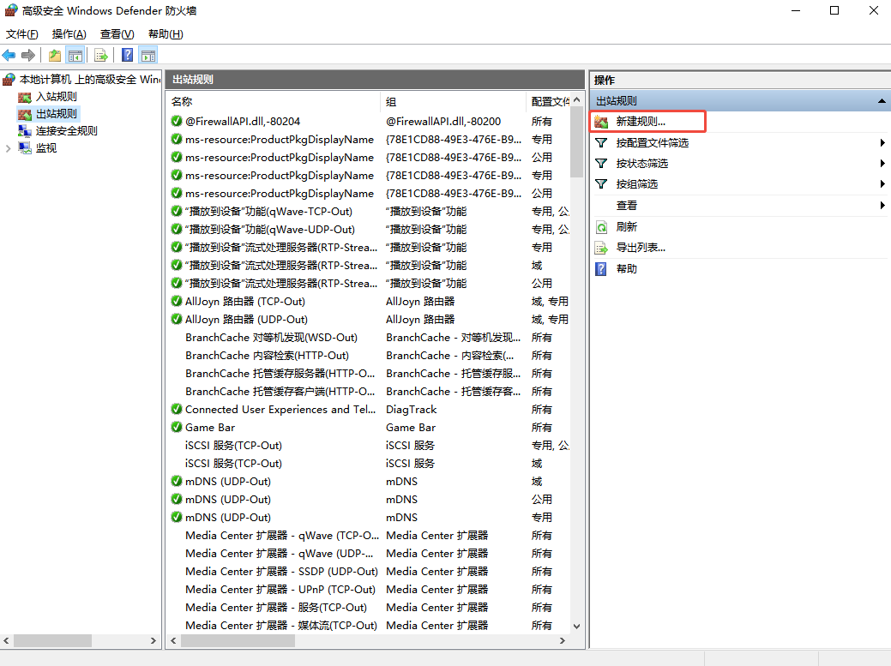The width and height of the screenshot is (891, 666).
Task: Toggle the show/hide console tree icon
Action: click(75, 55)
